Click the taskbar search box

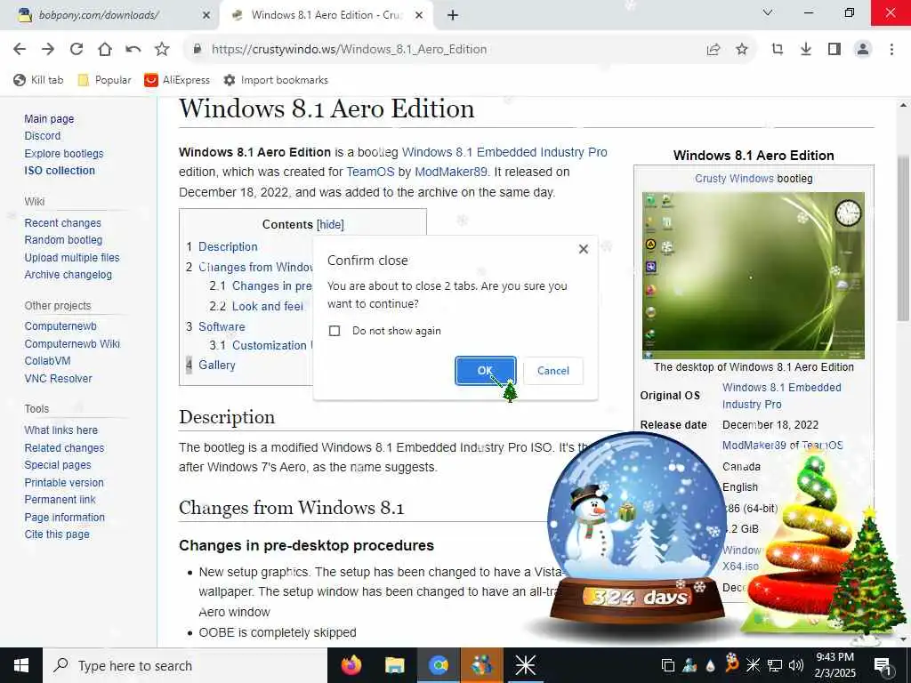[x=185, y=665]
